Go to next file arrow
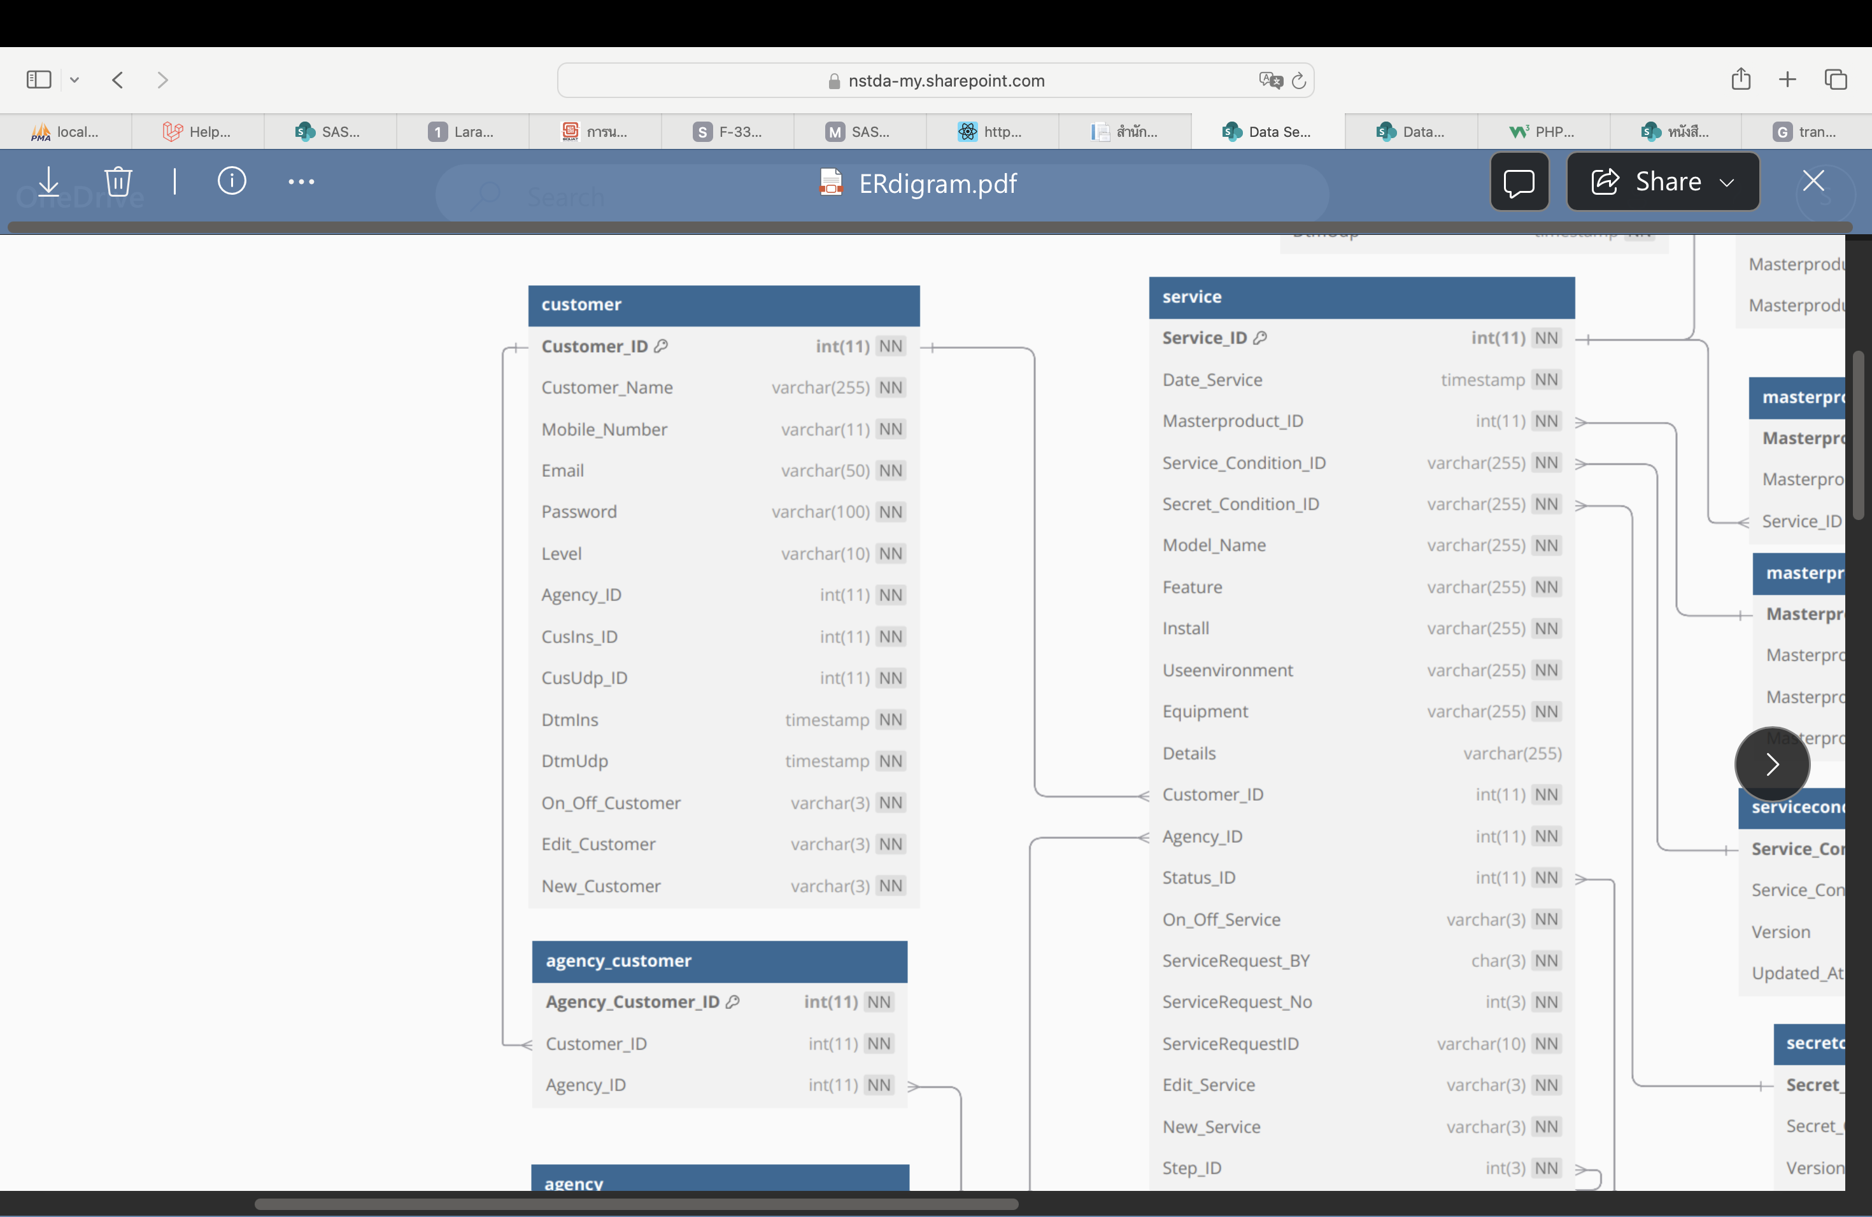 (x=1771, y=764)
